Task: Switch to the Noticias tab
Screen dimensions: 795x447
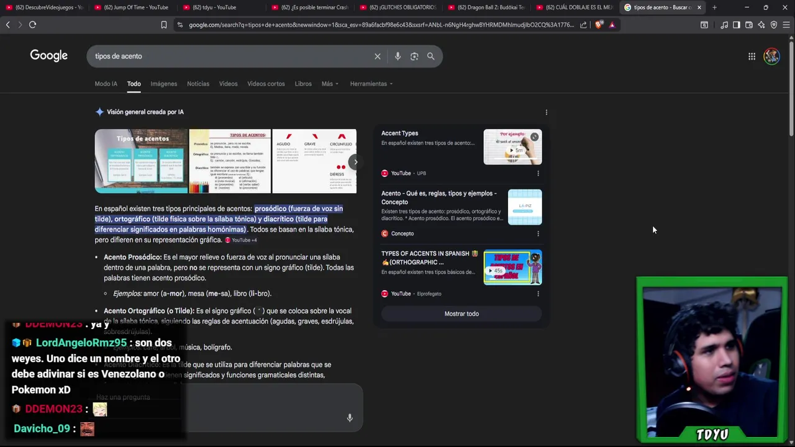Action: (x=198, y=84)
